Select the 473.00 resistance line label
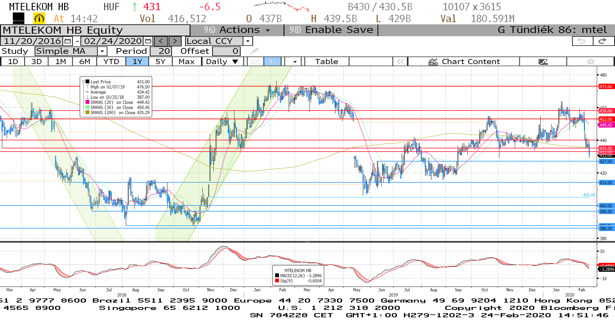Screen dimensions: 615x333 coord(606,87)
